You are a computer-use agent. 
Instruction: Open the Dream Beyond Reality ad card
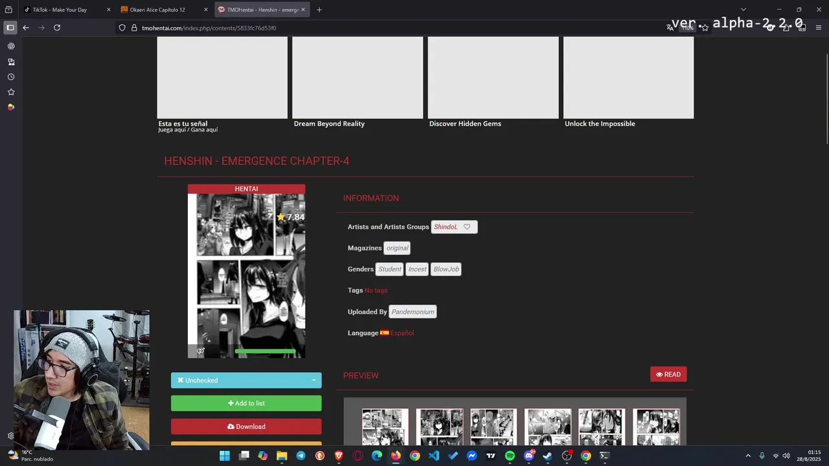(358, 82)
